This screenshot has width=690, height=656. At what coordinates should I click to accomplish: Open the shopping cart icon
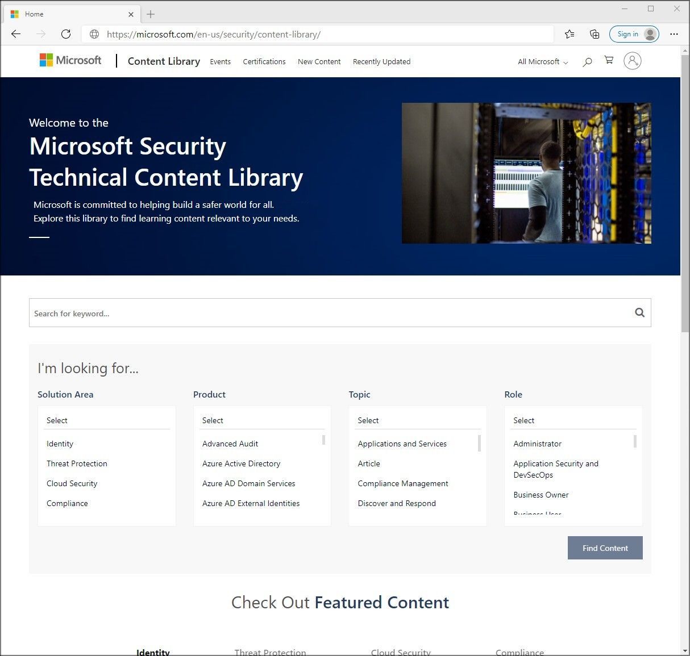[609, 60]
